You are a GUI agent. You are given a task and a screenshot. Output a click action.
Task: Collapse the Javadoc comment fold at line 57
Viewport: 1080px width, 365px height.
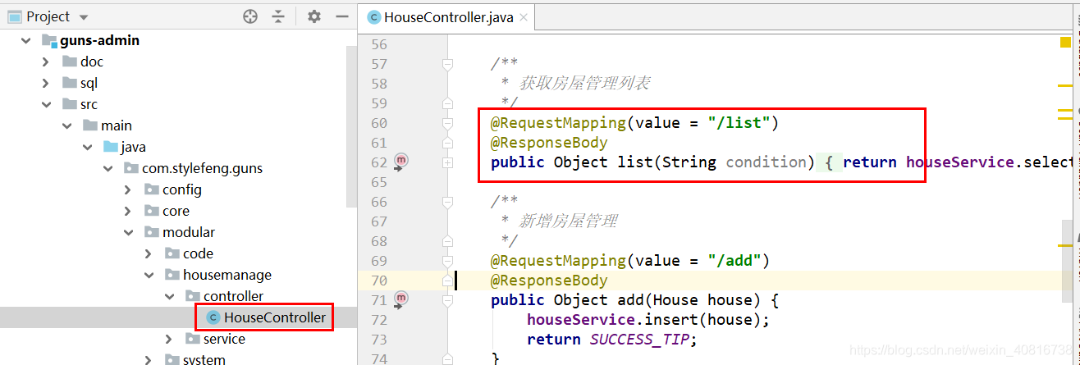click(447, 63)
